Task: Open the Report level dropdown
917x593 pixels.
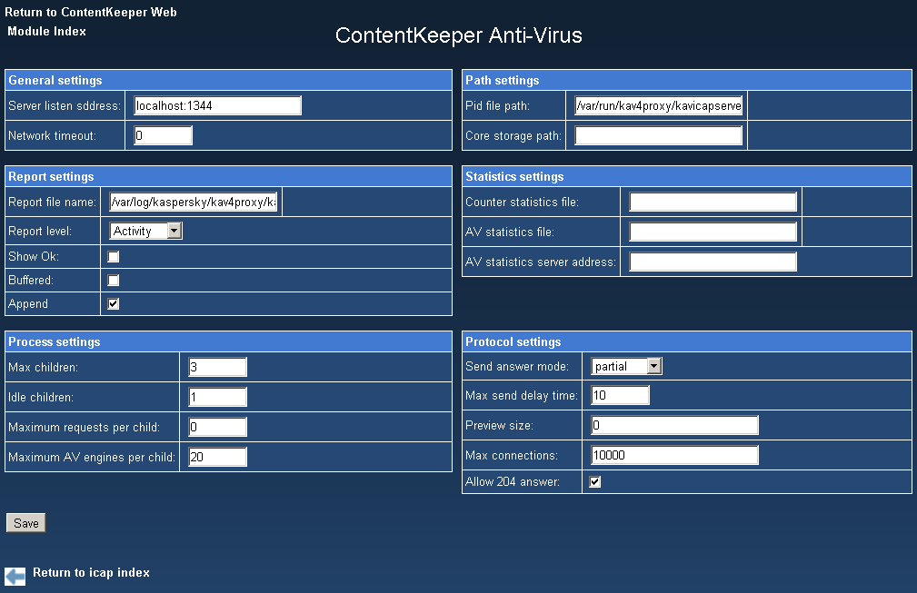Action: 145,231
